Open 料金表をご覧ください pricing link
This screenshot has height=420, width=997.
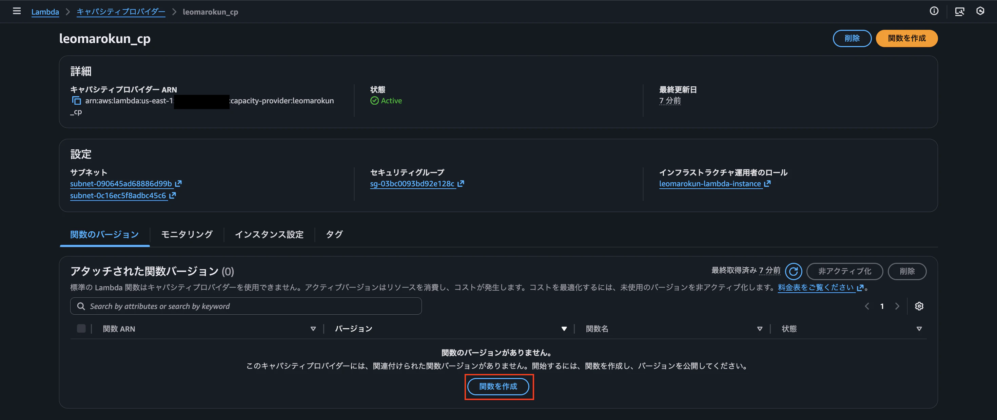[x=821, y=287]
